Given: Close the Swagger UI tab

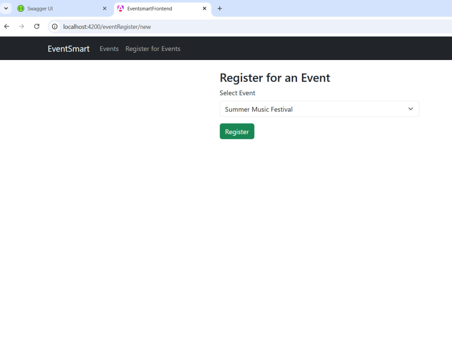Looking at the screenshot, I should click(x=105, y=9).
